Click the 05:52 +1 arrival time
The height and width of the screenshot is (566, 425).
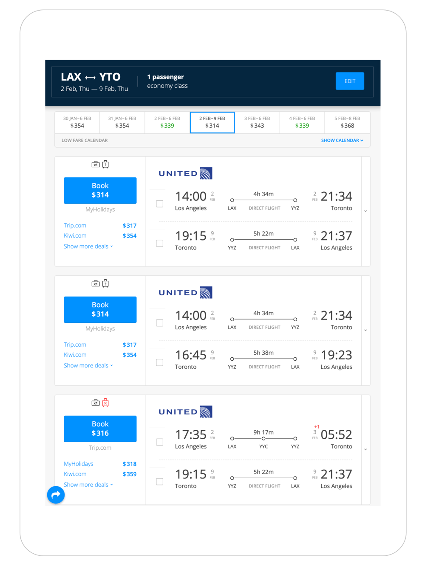click(x=336, y=435)
